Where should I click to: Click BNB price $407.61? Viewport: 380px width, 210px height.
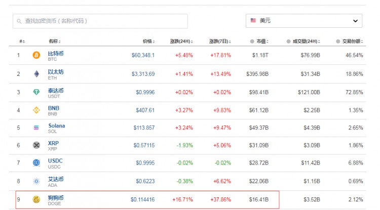click(145, 110)
